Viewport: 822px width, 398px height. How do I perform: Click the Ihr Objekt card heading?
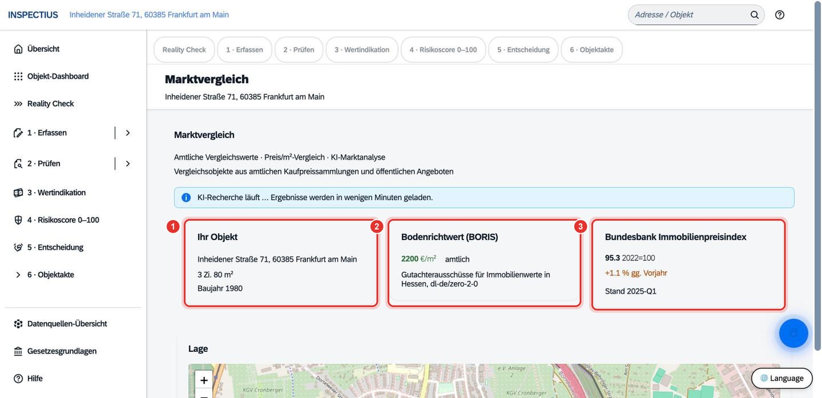coord(217,237)
